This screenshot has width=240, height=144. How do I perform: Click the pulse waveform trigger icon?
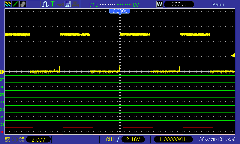(x=45, y=4)
